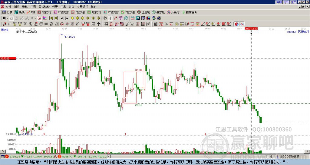
Task: Launch the 江恩轮 Gann wheel
Action: 143,12
